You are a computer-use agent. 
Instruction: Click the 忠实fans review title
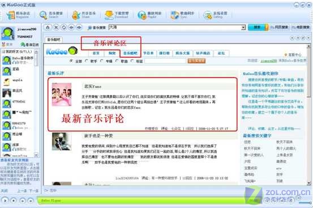(93, 86)
